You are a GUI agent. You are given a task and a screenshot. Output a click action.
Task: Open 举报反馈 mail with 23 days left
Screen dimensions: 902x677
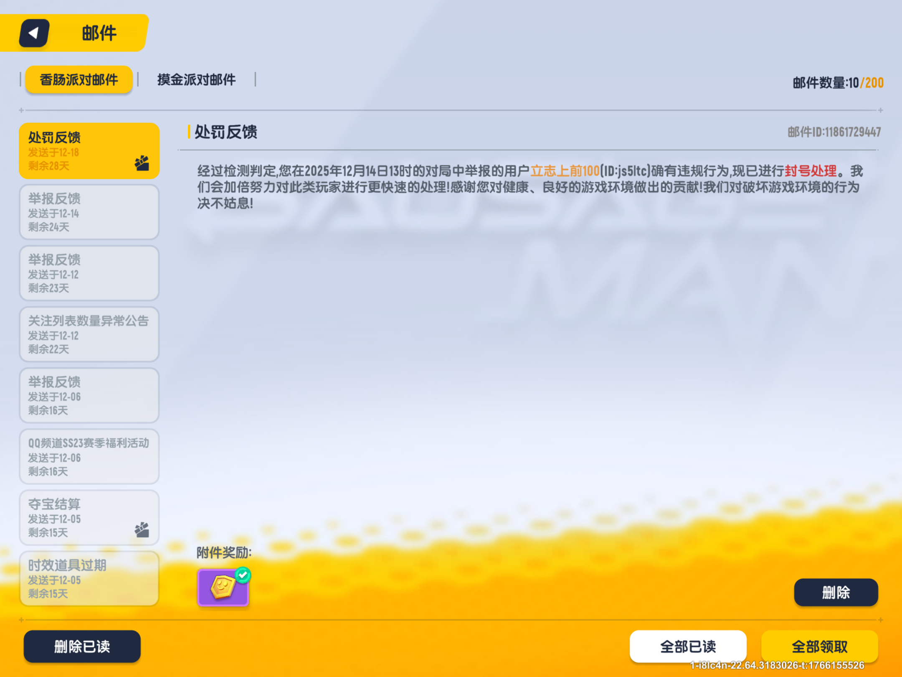pyautogui.click(x=89, y=273)
